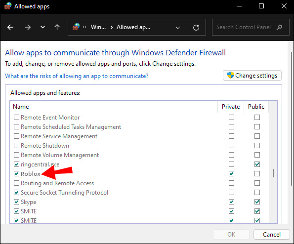Check the Remote Shutdown checkbox
The height and width of the screenshot is (244, 294).
16,145
